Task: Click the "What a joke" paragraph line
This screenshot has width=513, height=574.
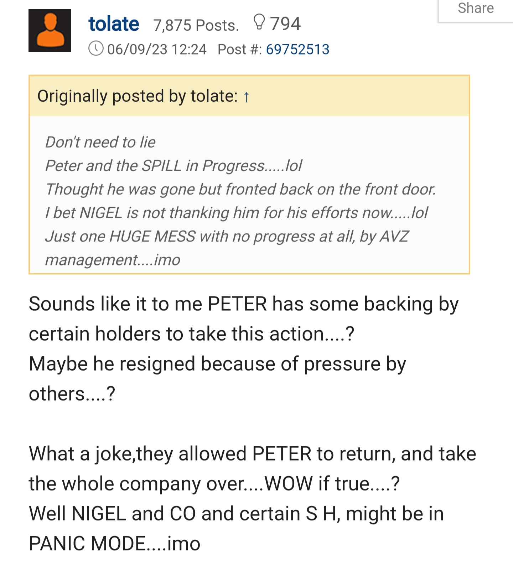Action: click(x=252, y=454)
